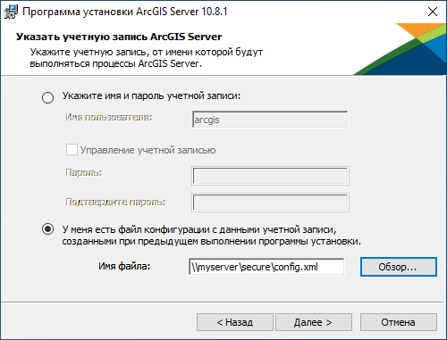Click the 'Управление учетной записью' label text
447x340 pixels.
coord(148,150)
